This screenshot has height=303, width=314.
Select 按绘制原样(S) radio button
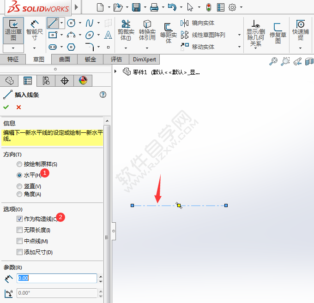(x=19, y=164)
